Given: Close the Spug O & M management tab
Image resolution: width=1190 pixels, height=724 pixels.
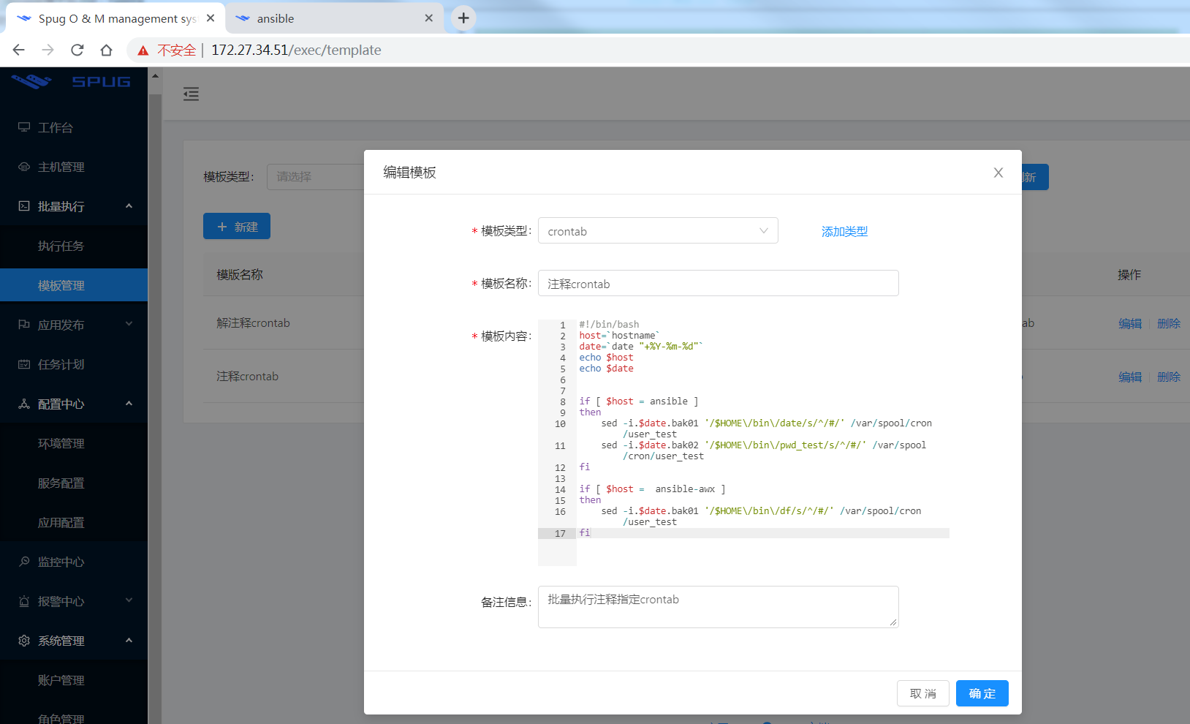Looking at the screenshot, I should click(211, 18).
